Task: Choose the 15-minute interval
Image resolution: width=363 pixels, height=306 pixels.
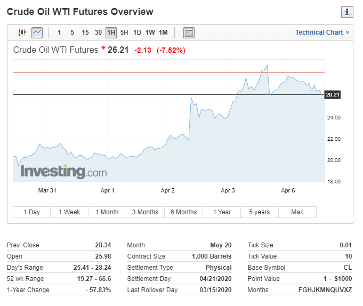Action: pyautogui.click(x=85, y=33)
